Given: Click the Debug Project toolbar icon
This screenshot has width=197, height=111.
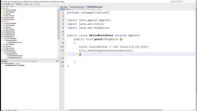Looking at the screenshot, I should click(x=36, y=4).
